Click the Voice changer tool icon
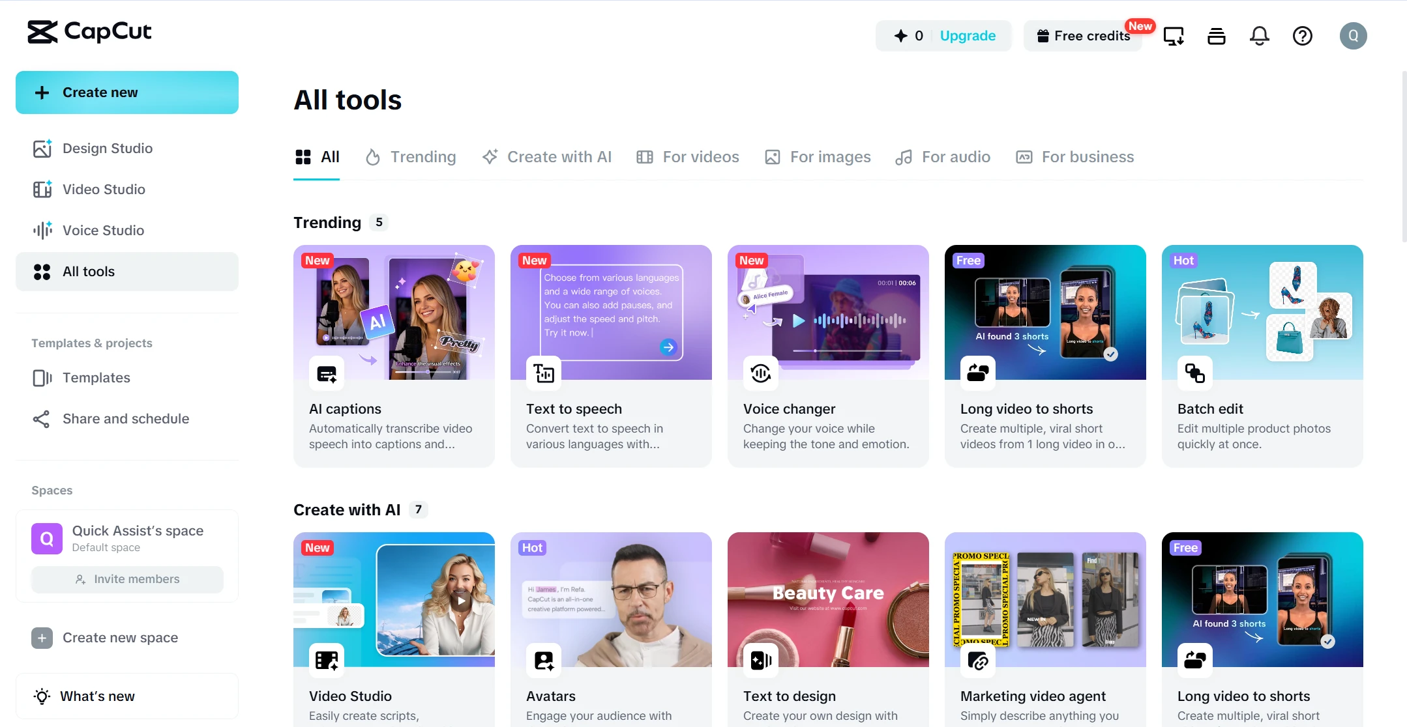The image size is (1407, 727). [761, 373]
